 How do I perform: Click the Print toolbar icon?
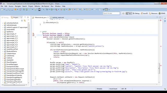click(x=12, y=10)
